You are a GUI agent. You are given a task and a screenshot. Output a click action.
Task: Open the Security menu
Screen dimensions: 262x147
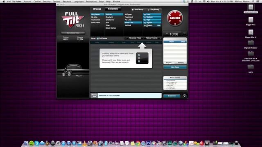(47, 1)
